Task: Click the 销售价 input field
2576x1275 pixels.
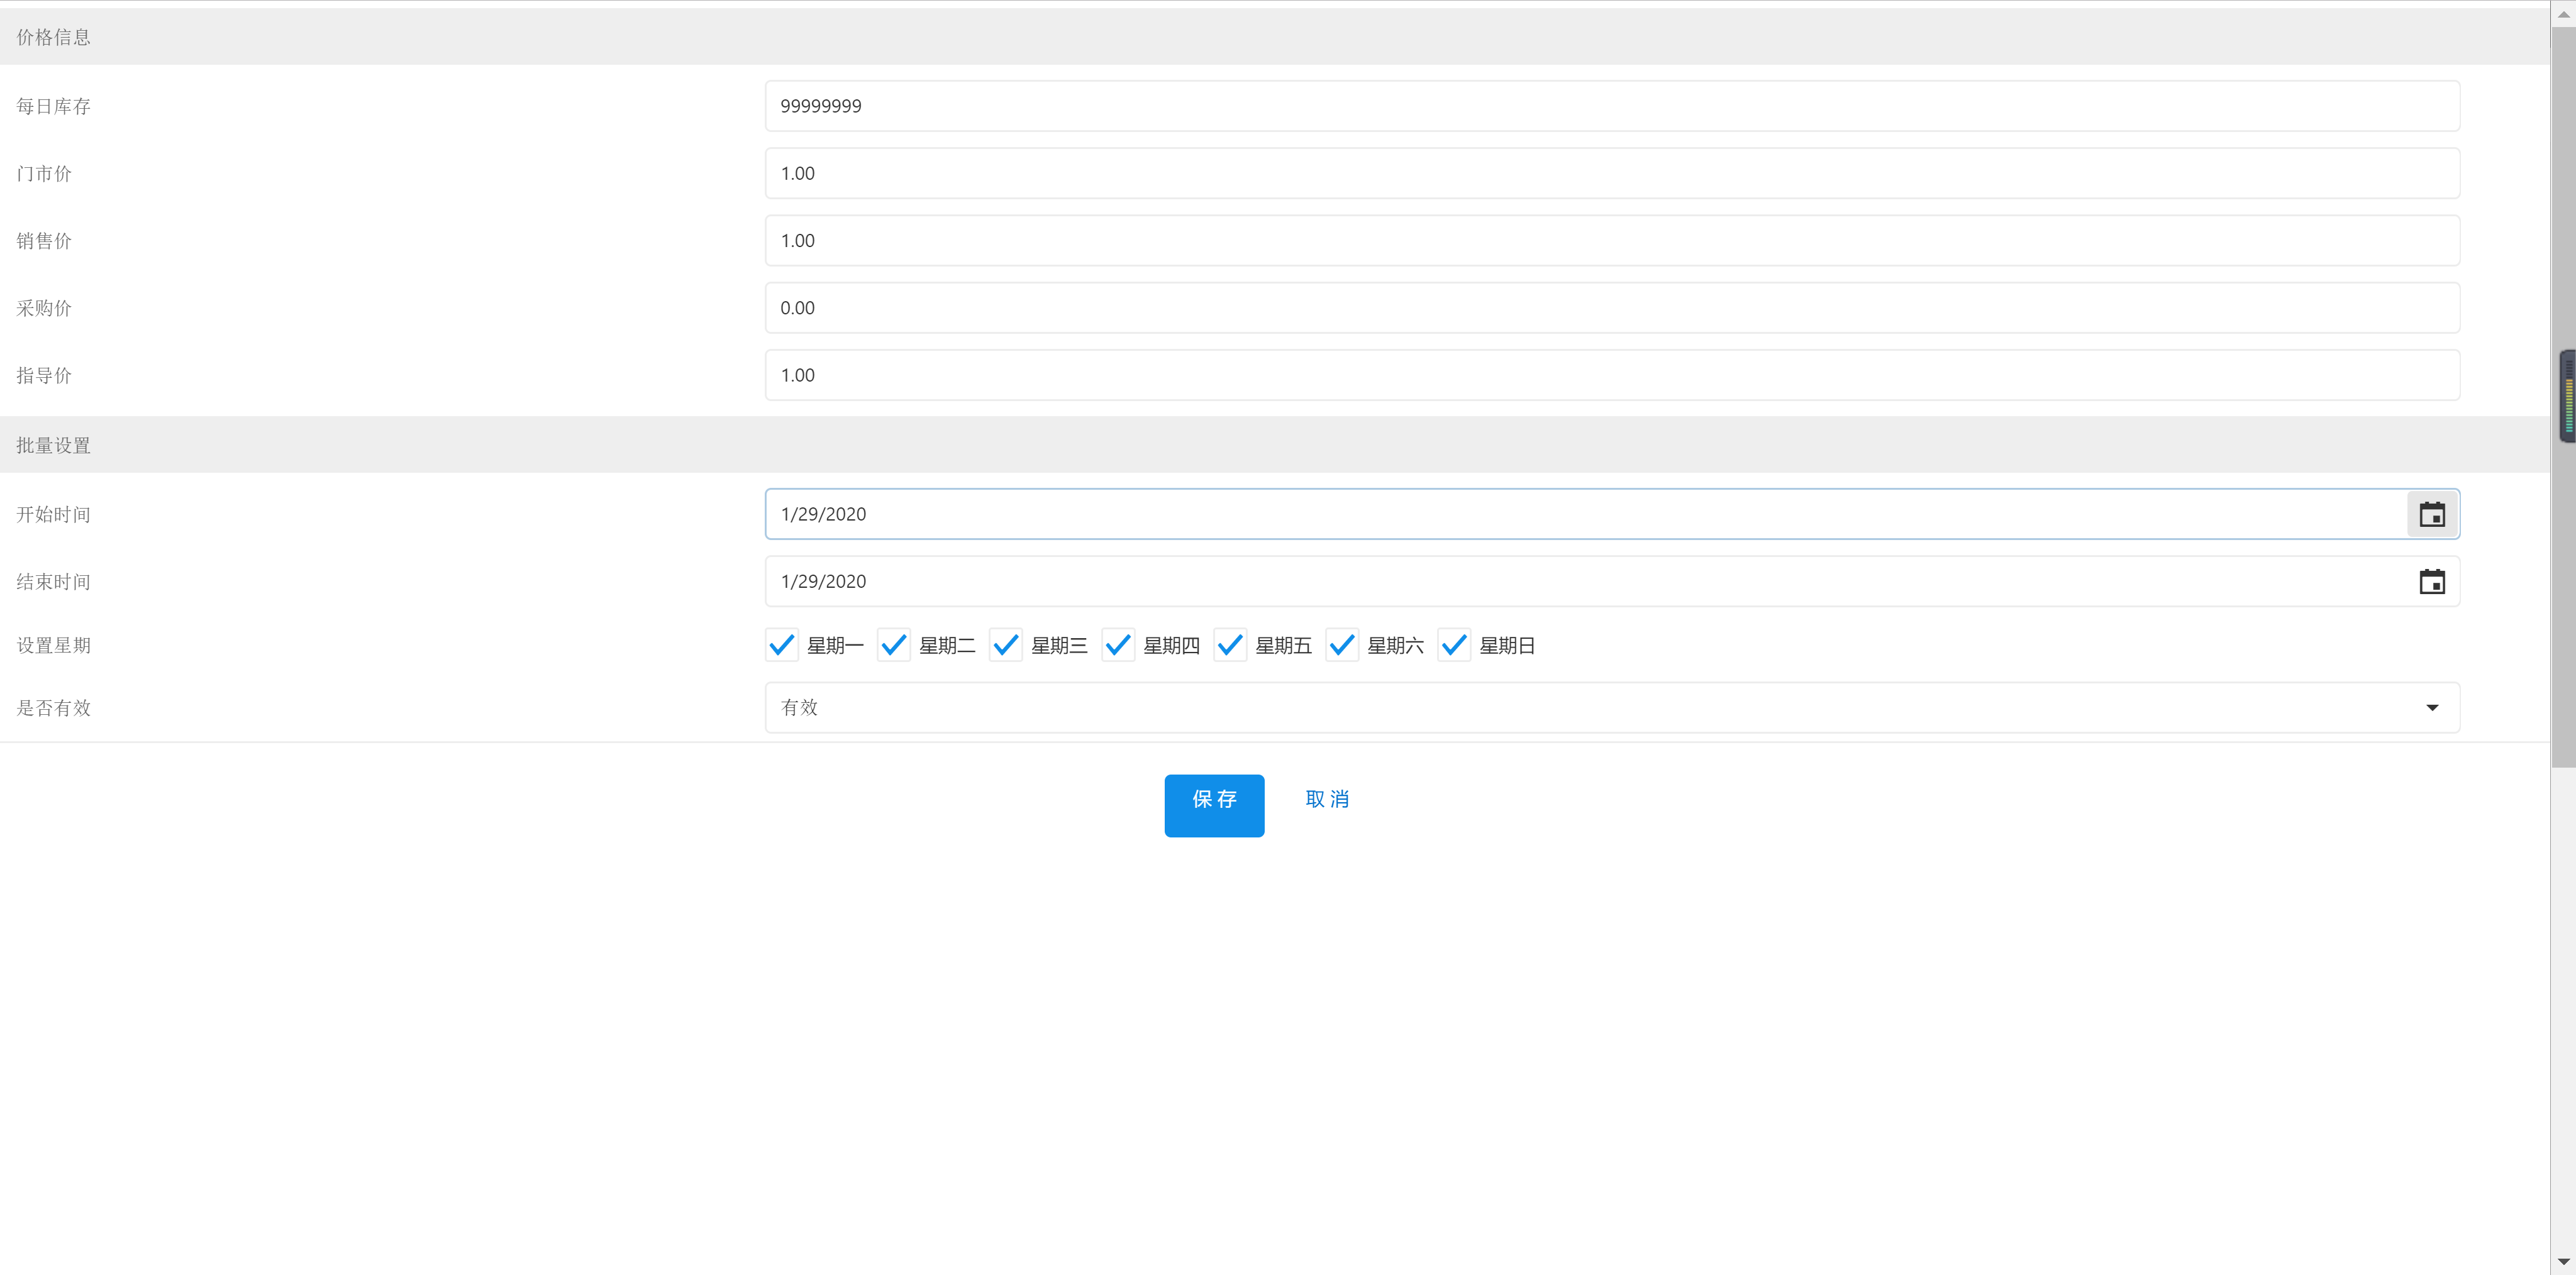Action: (1611, 240)
